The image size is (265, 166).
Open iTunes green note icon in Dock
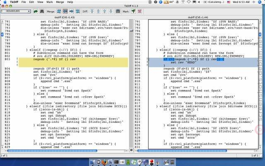pyautogui.click(x=134, y=162)
